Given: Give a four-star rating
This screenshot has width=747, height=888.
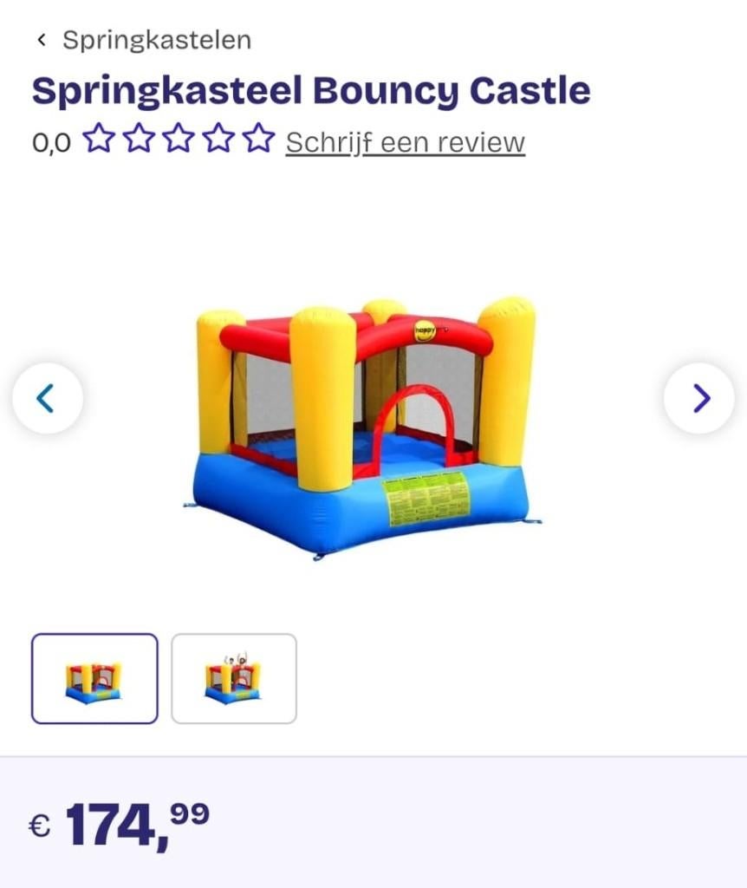Looking at the screenshot, I should 219,140.
